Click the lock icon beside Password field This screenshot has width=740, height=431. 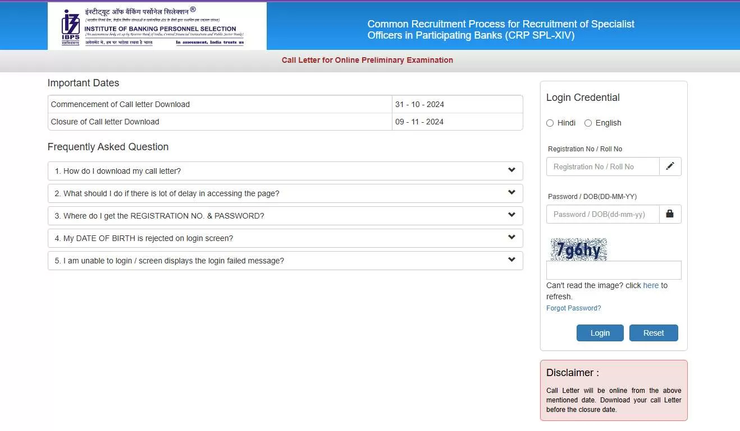click(670, 214)
